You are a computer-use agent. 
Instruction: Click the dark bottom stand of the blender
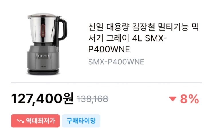point(44,72)
